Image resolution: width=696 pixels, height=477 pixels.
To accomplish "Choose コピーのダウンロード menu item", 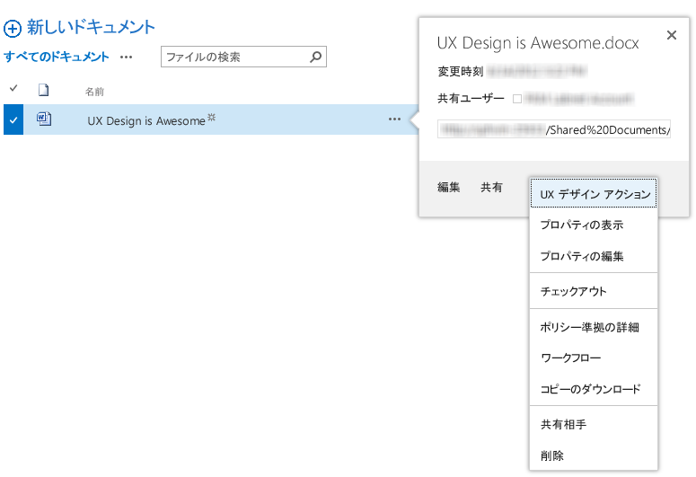I will [594, 389].
